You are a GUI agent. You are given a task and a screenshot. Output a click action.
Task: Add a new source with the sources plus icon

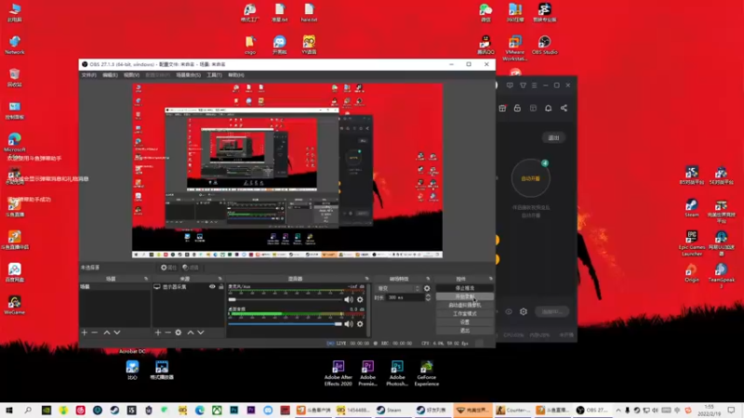coord(157,333)
